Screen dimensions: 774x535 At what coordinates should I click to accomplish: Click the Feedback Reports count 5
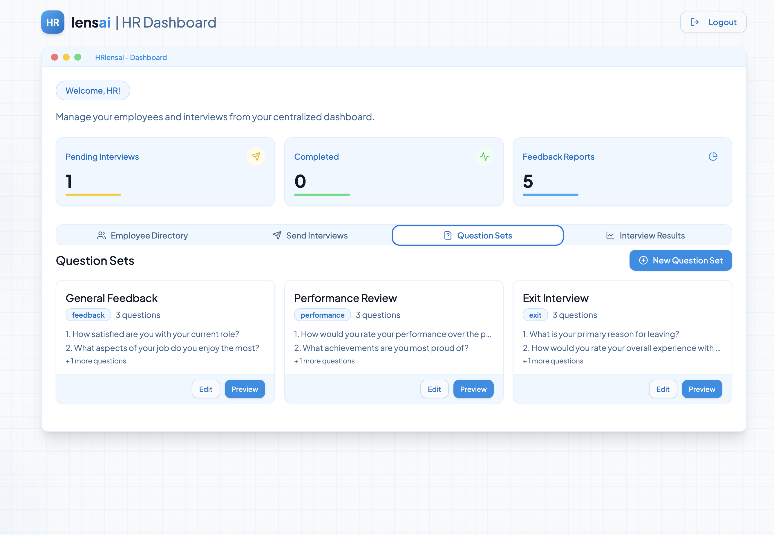pos(528,181)
